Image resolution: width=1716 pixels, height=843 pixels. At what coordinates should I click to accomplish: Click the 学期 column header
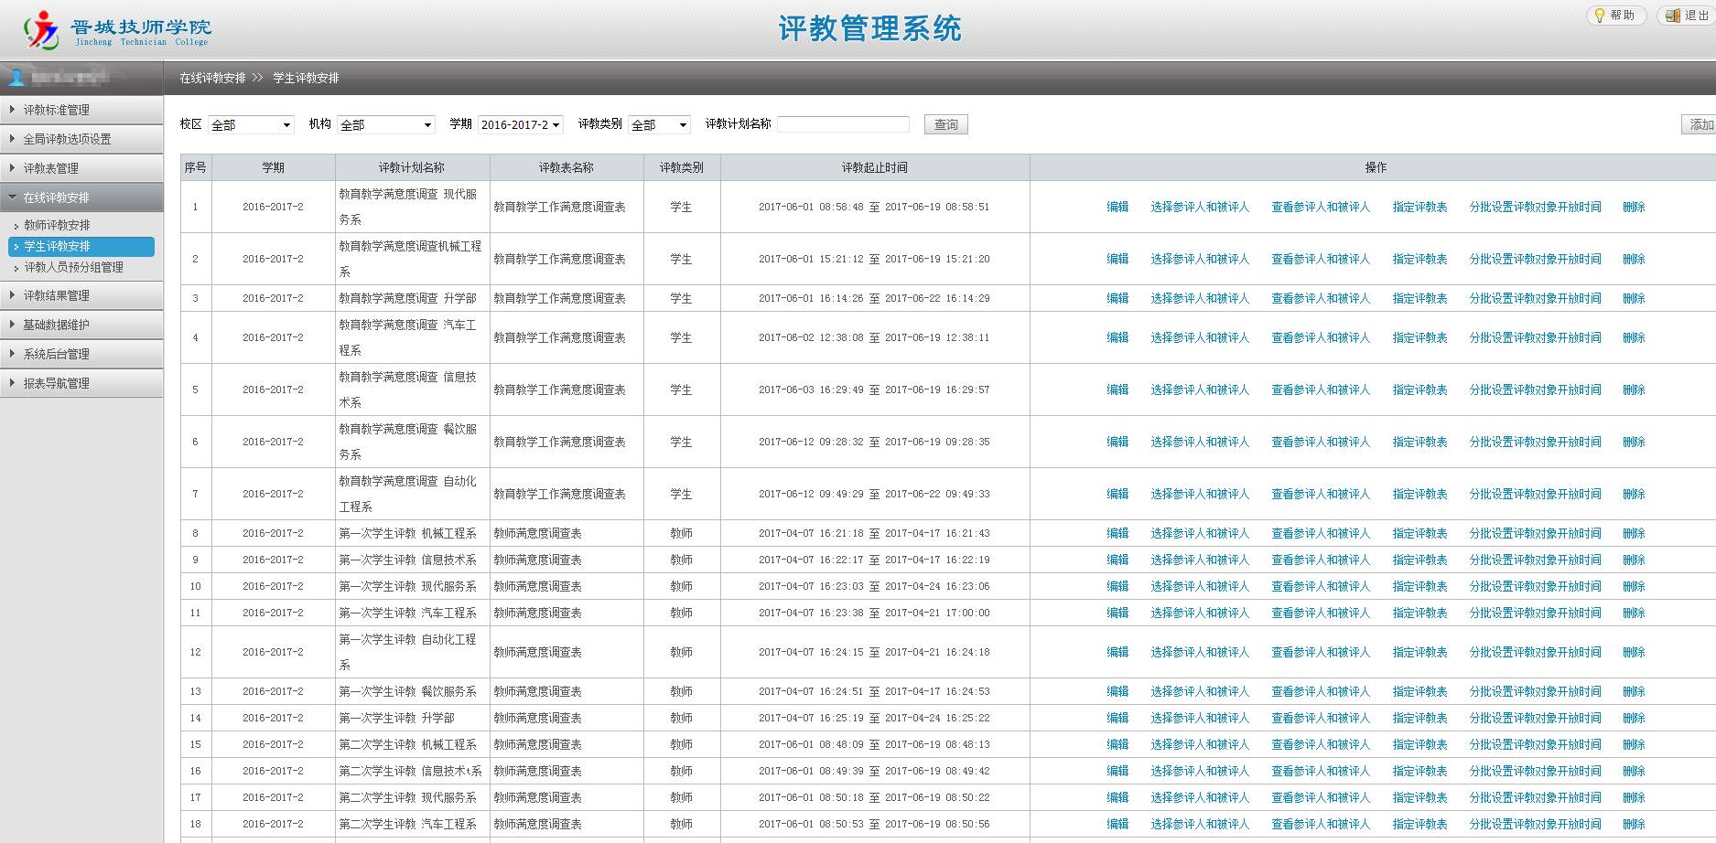[273, 167]
